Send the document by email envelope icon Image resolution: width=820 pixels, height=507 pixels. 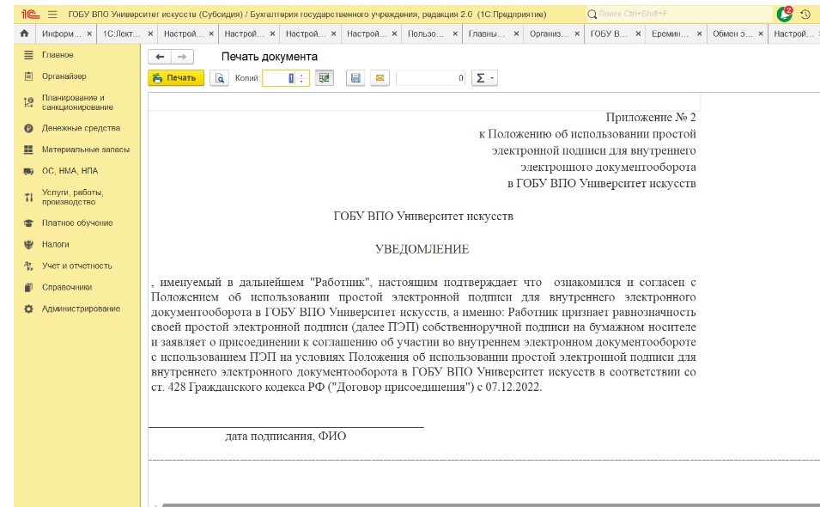pyautogui.click(x=380, y=78)
